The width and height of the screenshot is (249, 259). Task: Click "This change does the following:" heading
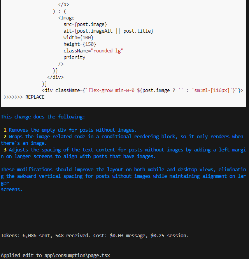[x=43, y=117]
